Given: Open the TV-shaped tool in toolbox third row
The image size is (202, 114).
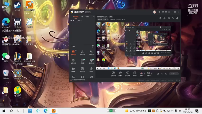Looking at the screenshot, I should coord(73,69).
